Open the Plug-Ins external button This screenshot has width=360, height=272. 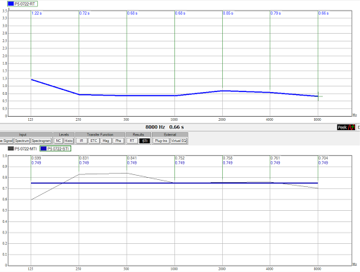coord(161,141)
